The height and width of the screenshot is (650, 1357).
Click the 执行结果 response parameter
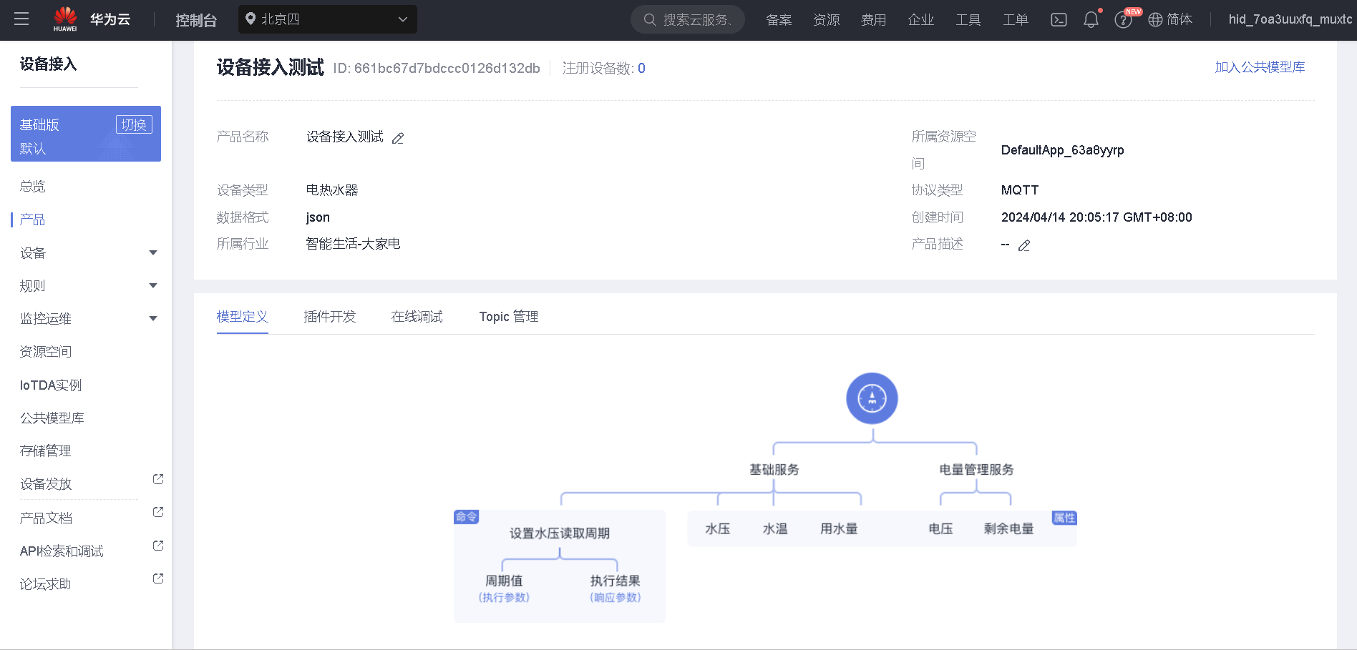click(615, 581)
